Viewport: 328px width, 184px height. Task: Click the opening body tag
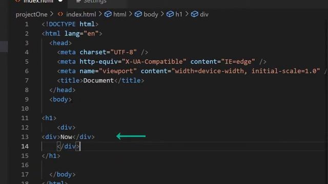60,99
